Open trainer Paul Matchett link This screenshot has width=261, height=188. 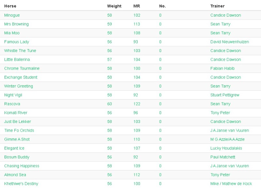pyautogui.click(x=223, y=157)
